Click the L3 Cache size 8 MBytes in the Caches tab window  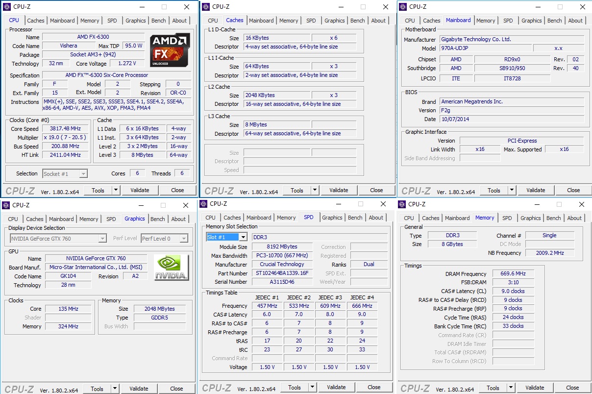(277, 124)
